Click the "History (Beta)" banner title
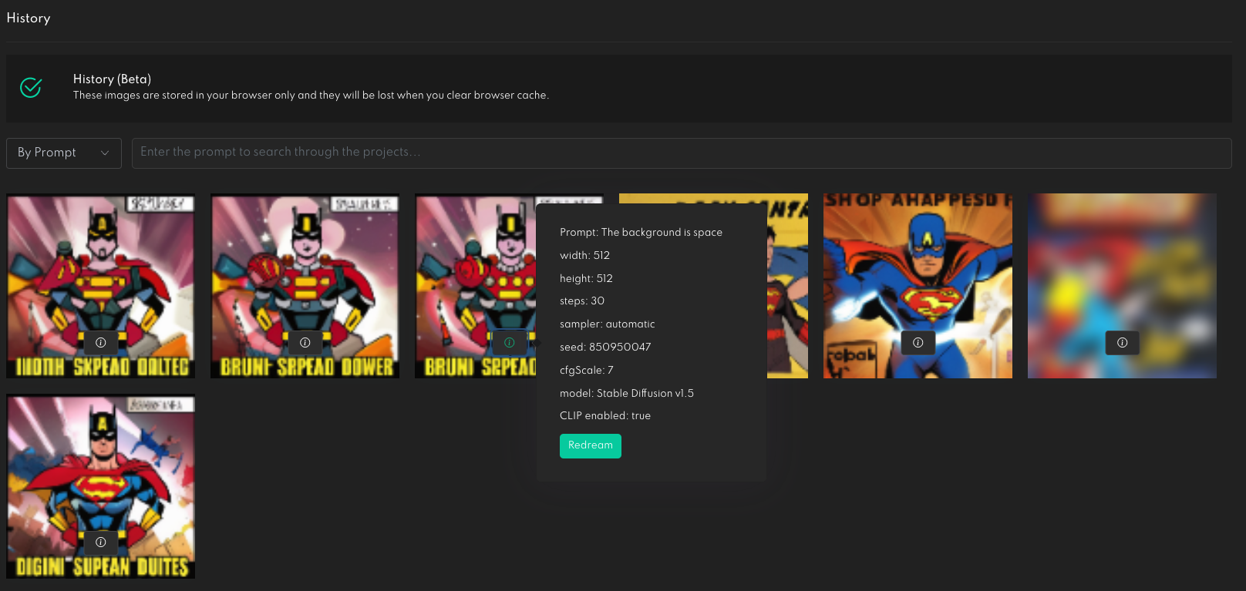This screenshot has width=1246, height=591. [x=112, y=79]
